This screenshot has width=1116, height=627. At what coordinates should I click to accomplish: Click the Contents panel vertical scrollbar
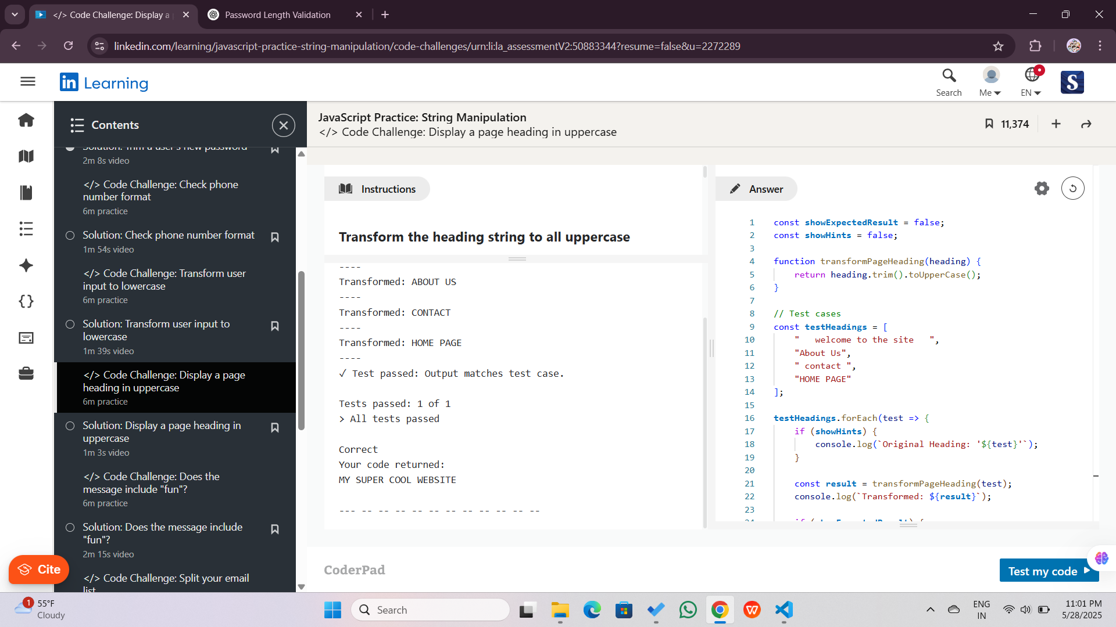[x=301, y=351]
